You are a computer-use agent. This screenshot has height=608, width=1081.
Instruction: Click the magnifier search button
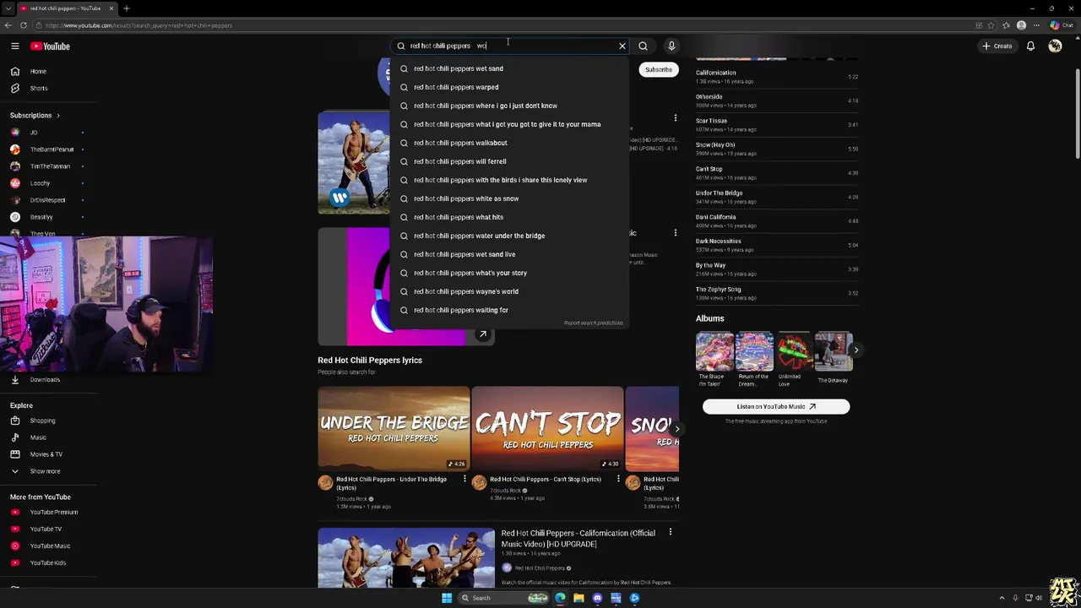click(x=643, y=46)
